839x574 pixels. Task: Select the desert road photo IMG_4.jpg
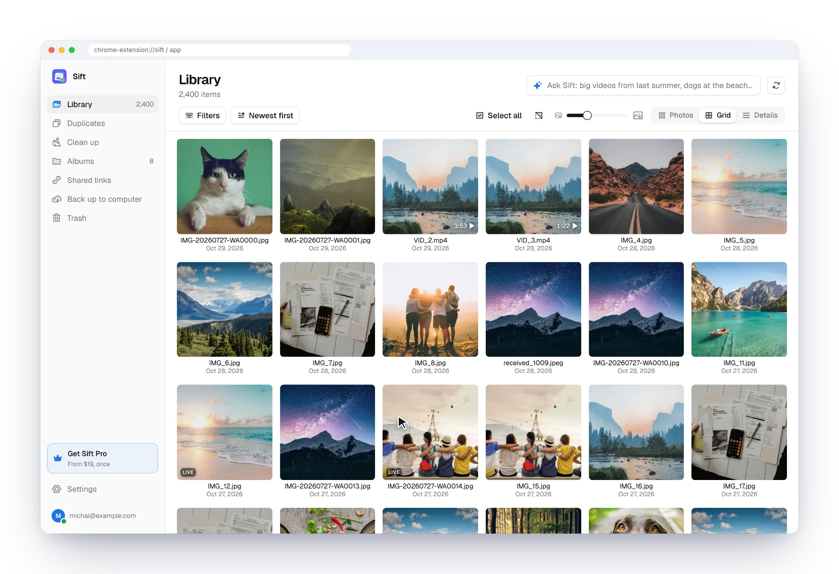coord(636,186)
